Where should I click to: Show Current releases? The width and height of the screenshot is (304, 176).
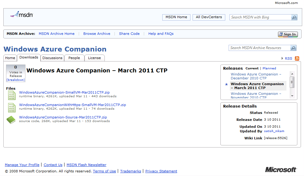(x=252, y=68)
